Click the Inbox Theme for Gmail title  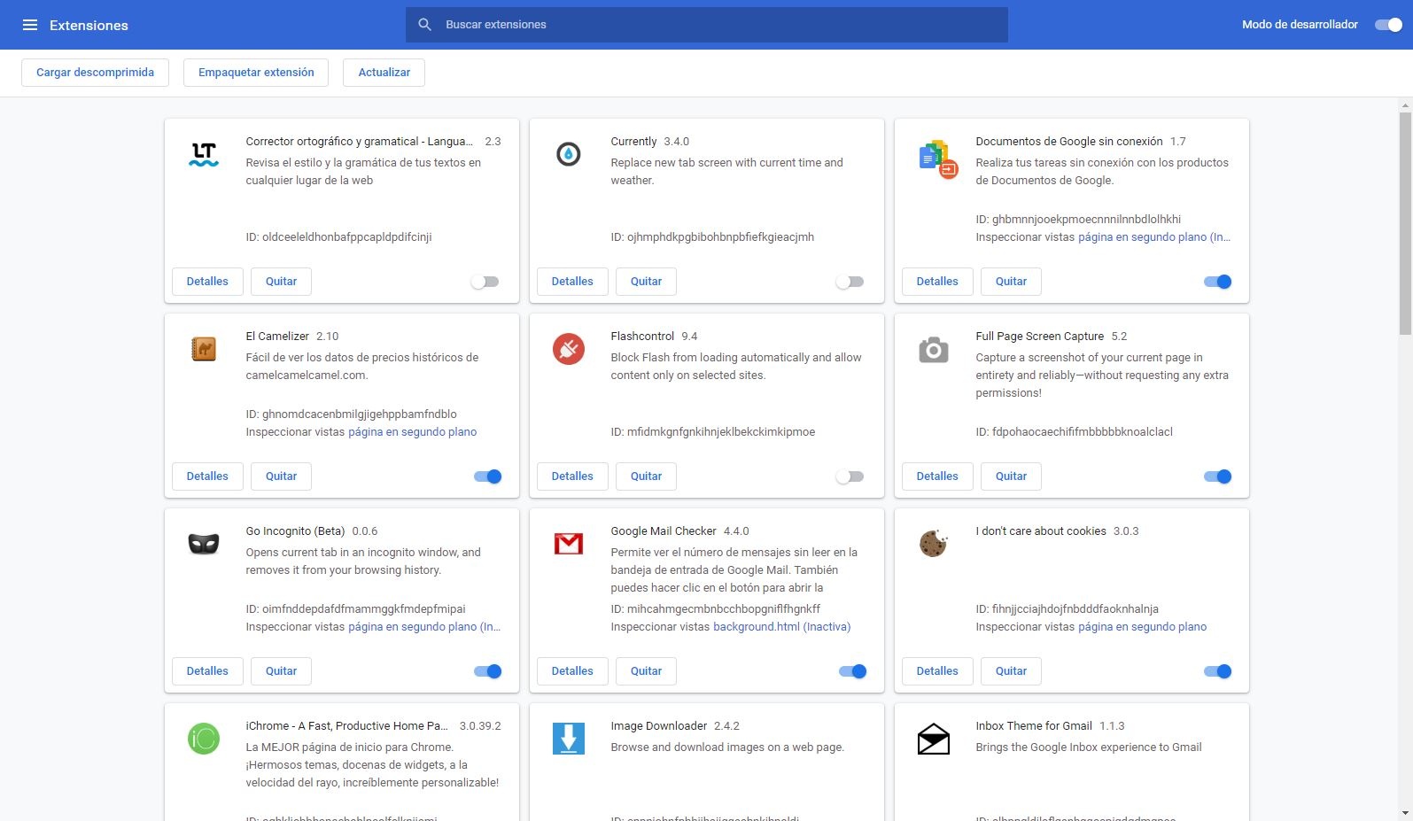[x=1034, y=726]
